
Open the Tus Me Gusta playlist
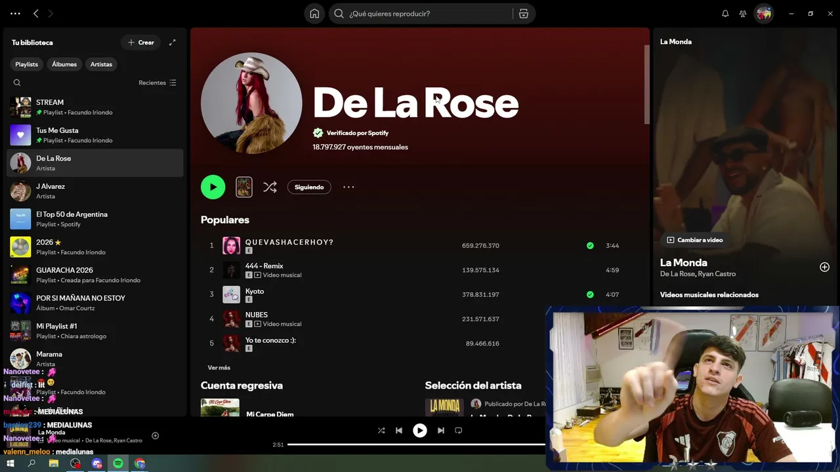[95, 135]
